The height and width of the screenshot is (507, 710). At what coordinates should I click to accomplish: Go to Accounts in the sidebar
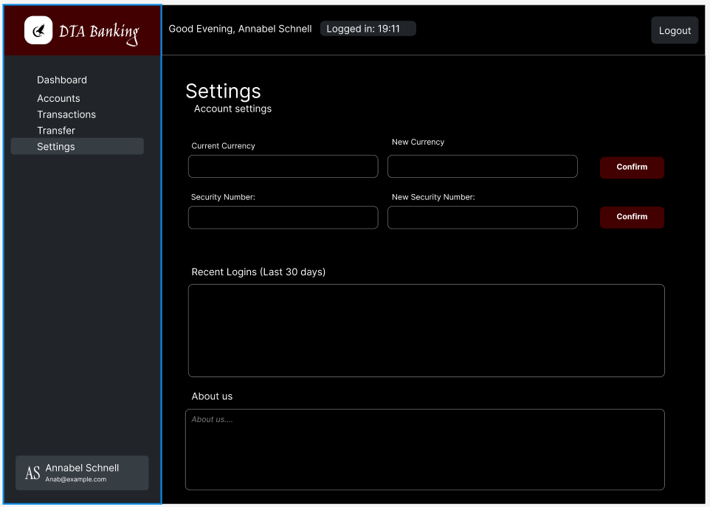coord(58,98)
